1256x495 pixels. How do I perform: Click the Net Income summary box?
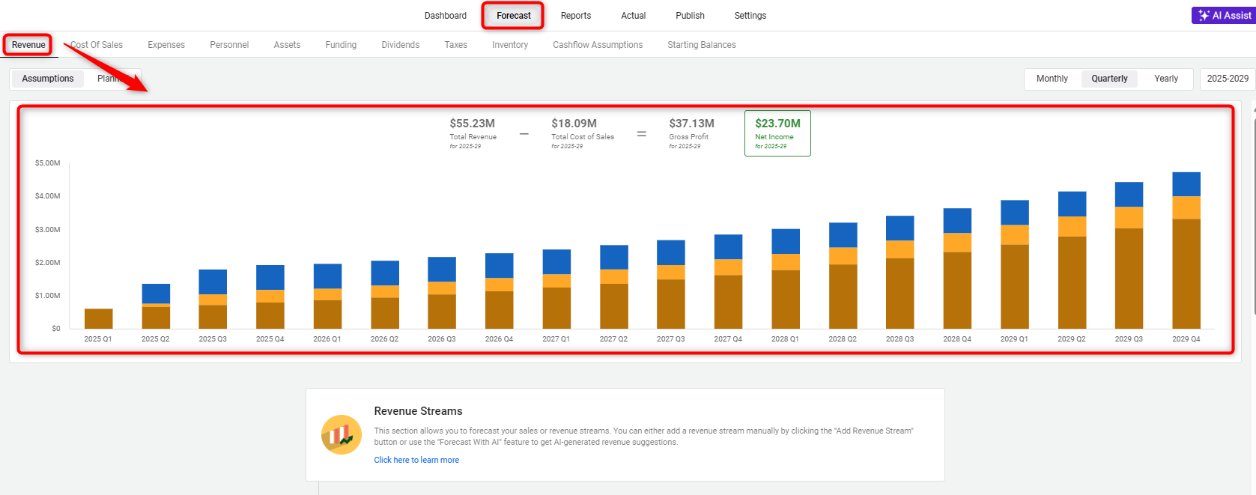(777, 133)
